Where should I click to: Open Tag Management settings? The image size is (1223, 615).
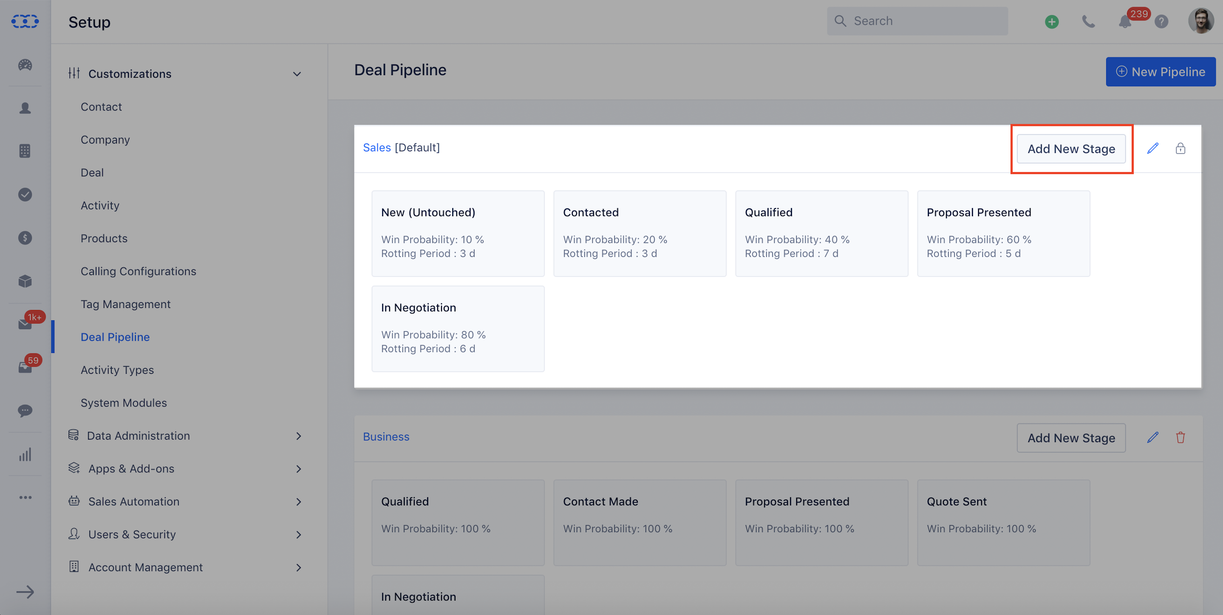(x=125, y=304)
